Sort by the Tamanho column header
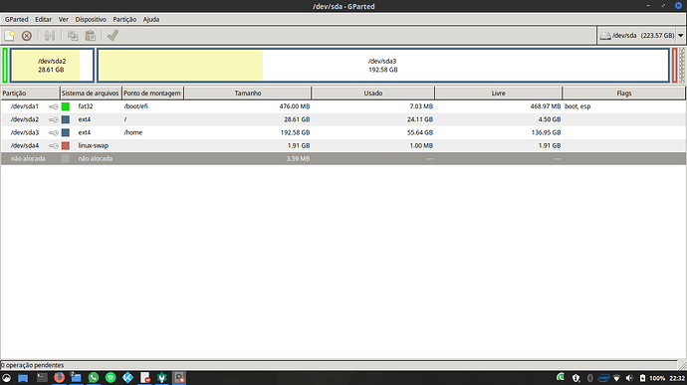 [248, 93]
